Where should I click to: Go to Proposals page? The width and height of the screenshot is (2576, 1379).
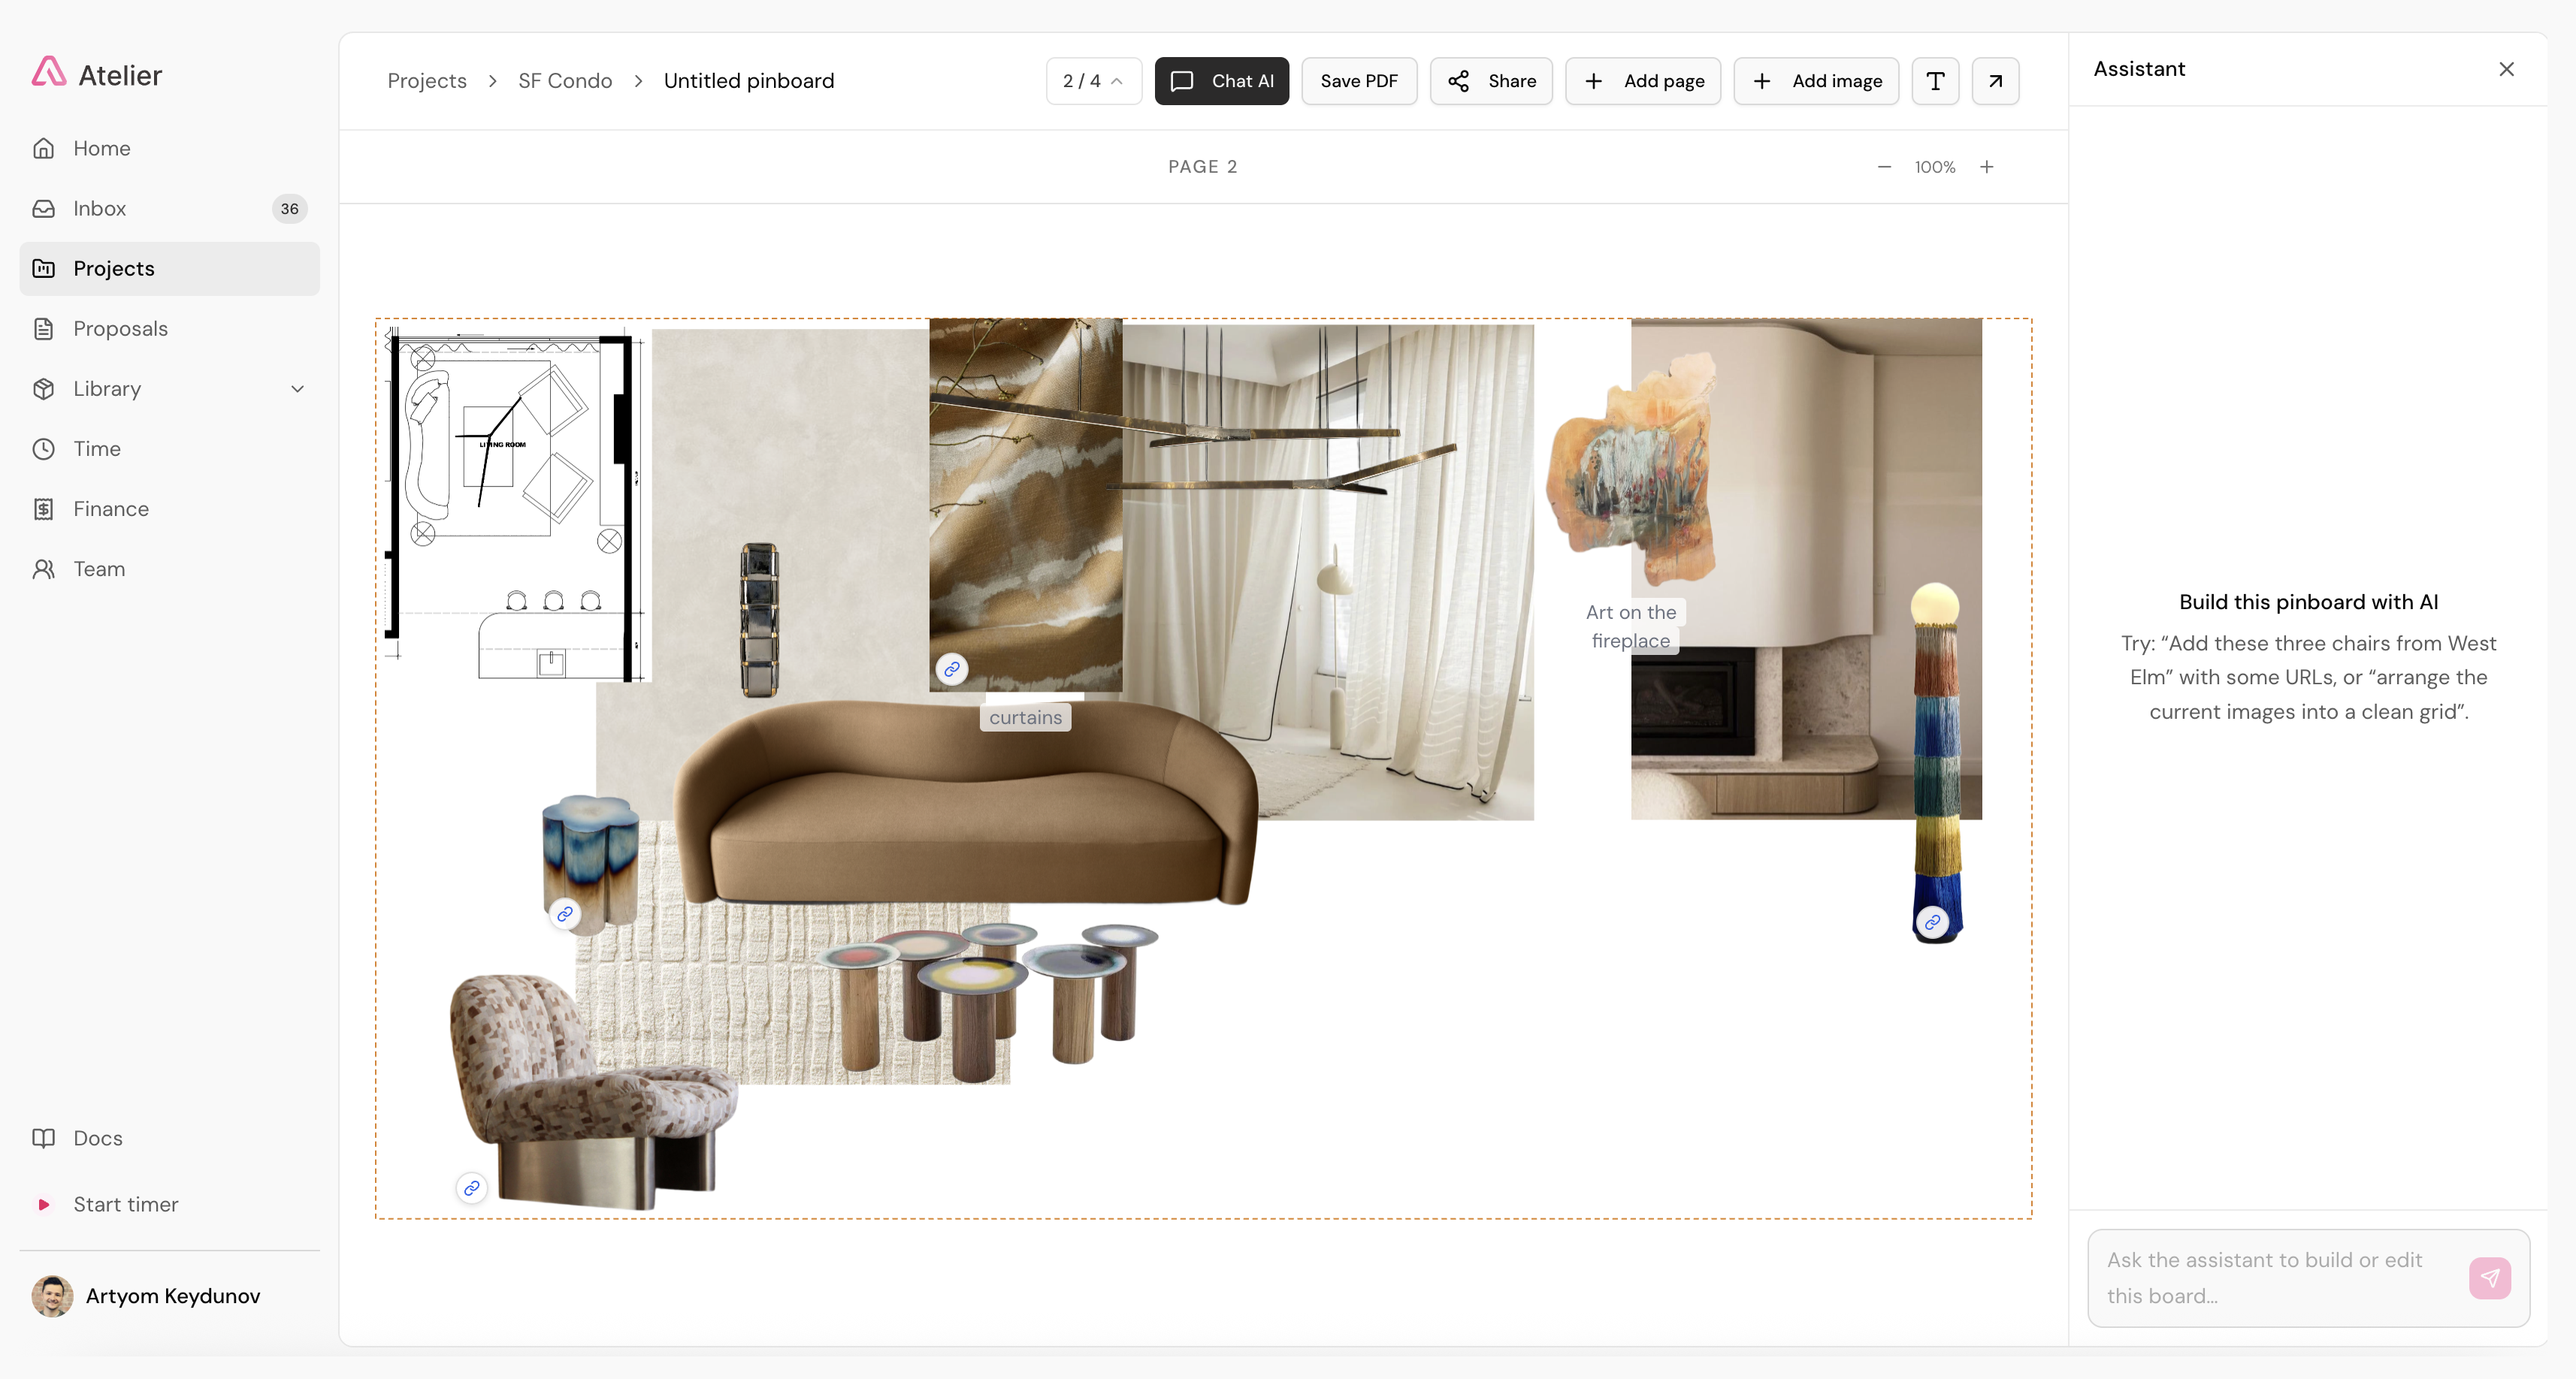coord(169,327)
